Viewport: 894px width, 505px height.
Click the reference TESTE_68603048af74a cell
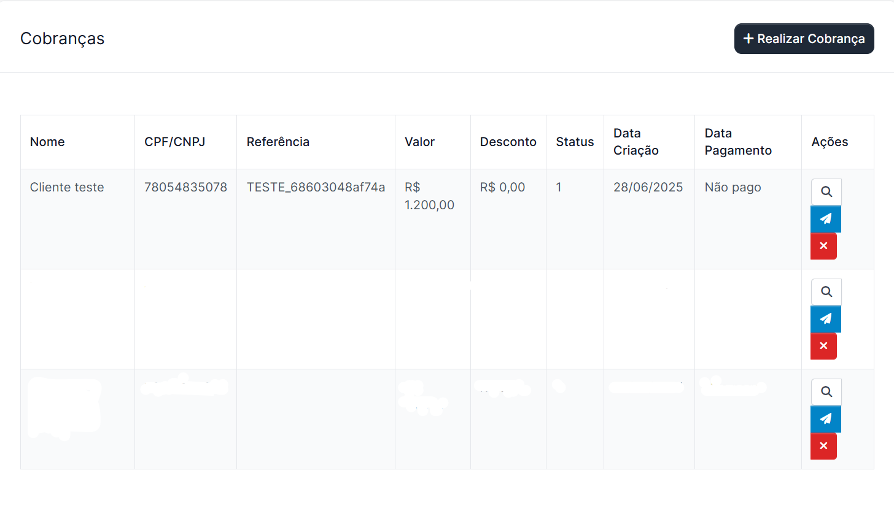tap(316, 187)
